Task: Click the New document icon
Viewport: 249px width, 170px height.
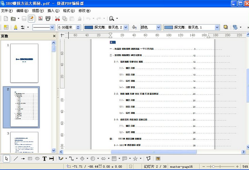Action: point(6,19)
